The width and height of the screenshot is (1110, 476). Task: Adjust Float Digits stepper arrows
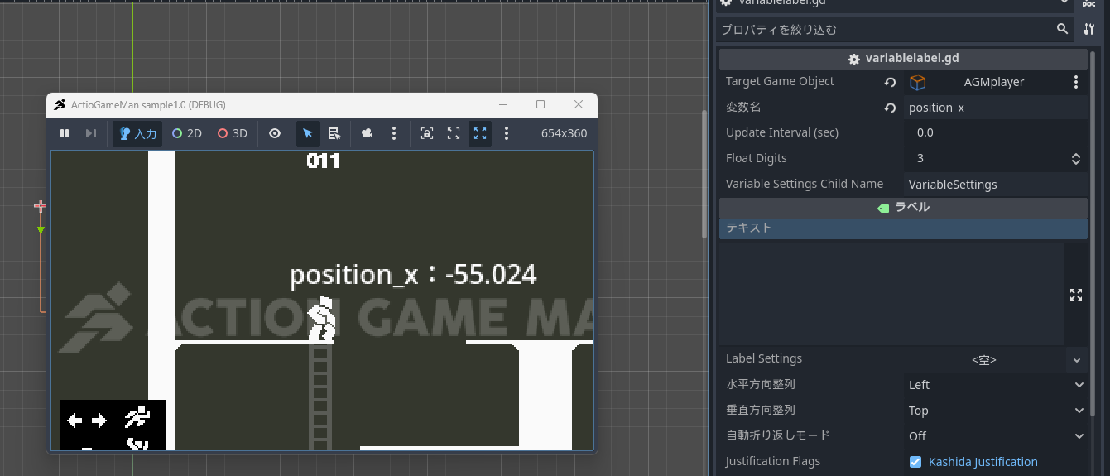(x=1075, y=158)
